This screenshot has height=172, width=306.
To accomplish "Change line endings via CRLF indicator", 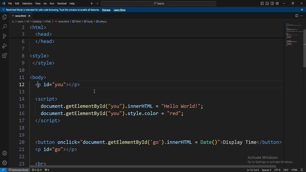I will coord(286,170).
